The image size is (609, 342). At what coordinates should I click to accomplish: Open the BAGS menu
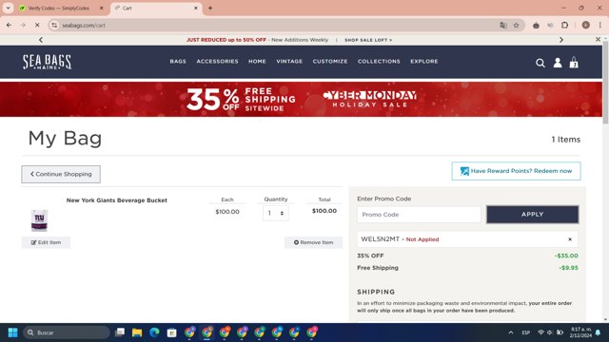[x=178, y=61]
